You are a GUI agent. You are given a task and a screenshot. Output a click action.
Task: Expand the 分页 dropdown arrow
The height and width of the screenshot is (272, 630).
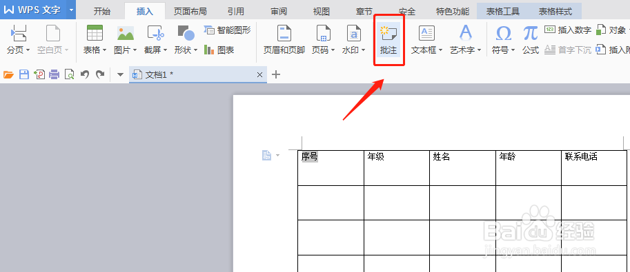click(x=28, y=50)
